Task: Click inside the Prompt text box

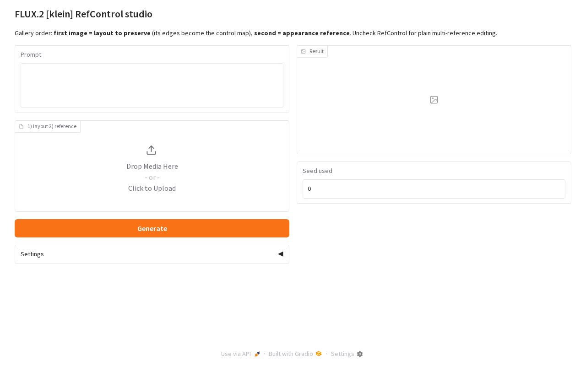Action: [x=152, y=86]
